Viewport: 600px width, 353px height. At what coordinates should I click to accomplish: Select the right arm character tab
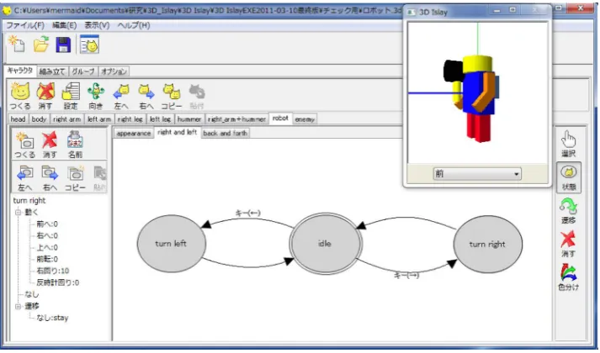coord(67,119)
